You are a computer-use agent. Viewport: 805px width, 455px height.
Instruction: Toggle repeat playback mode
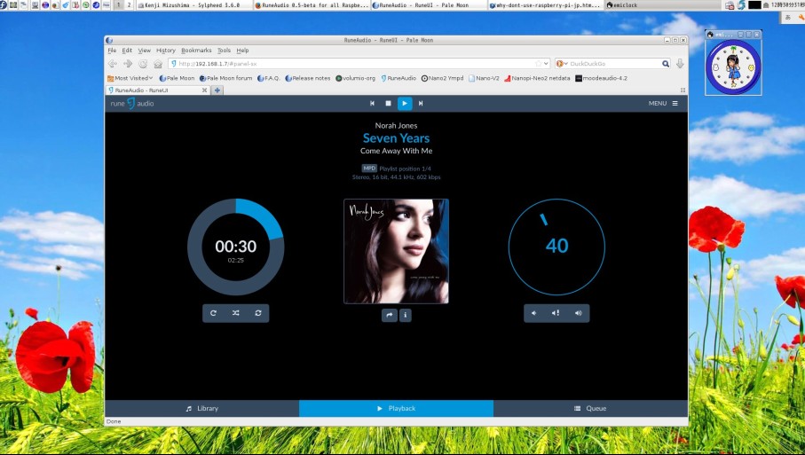click(213, 313)
